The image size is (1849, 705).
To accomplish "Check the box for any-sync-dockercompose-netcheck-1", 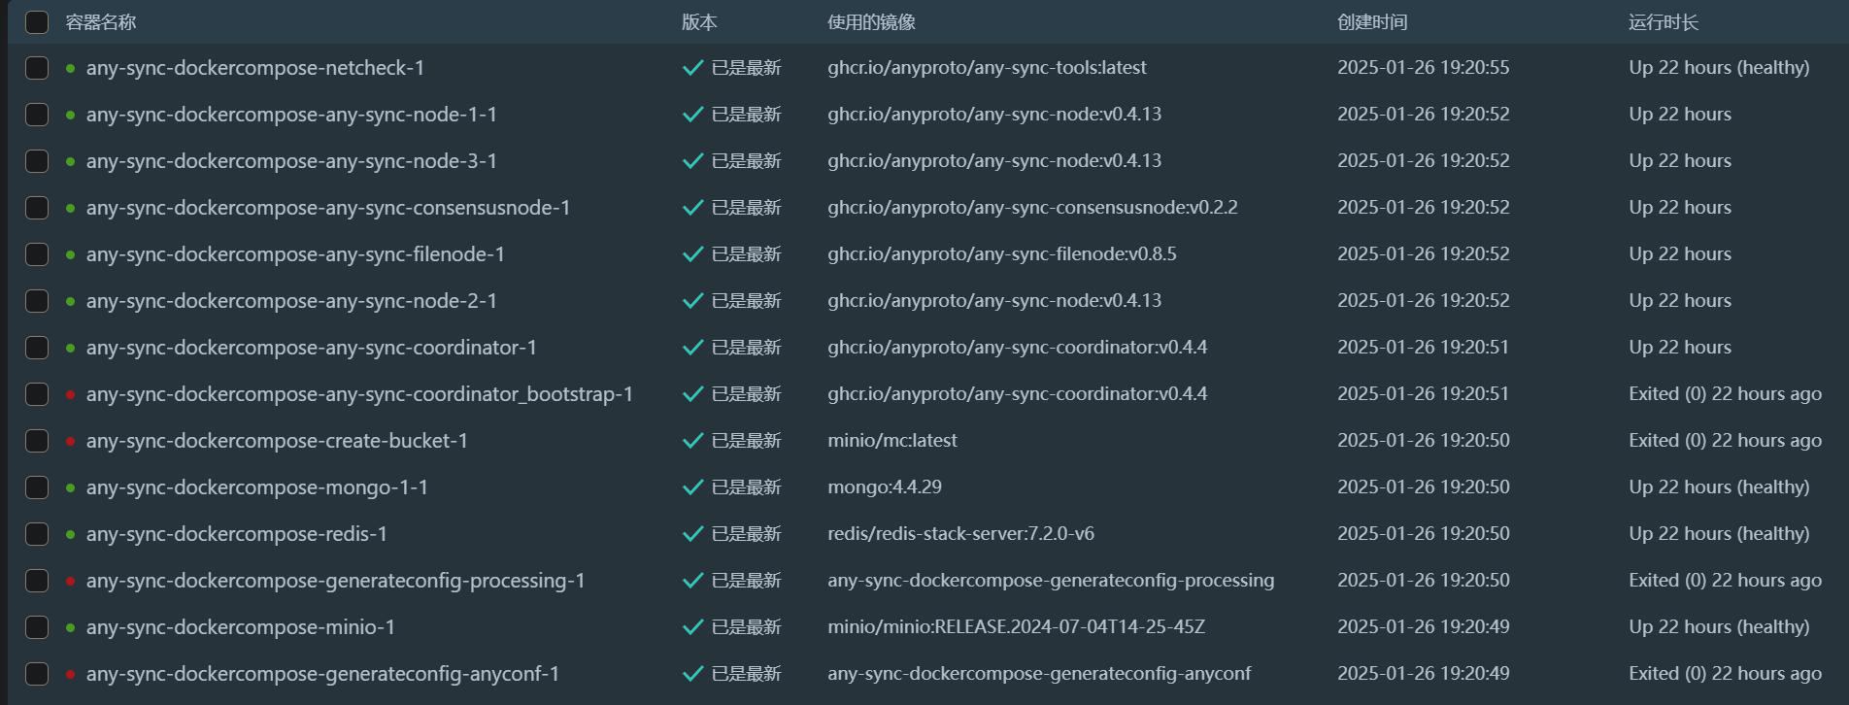I will click(x=37, y=68).
